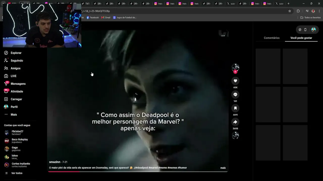
Task: Open the FãclubeZ7 account
Action: tap(14, 132)
